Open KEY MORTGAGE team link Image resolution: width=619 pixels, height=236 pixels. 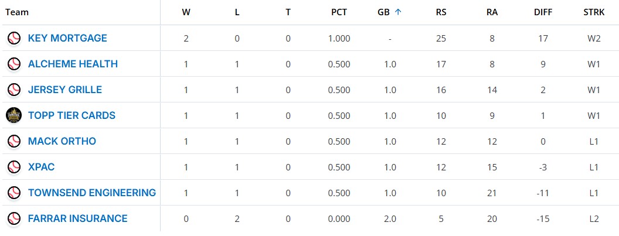coord(67,39)
